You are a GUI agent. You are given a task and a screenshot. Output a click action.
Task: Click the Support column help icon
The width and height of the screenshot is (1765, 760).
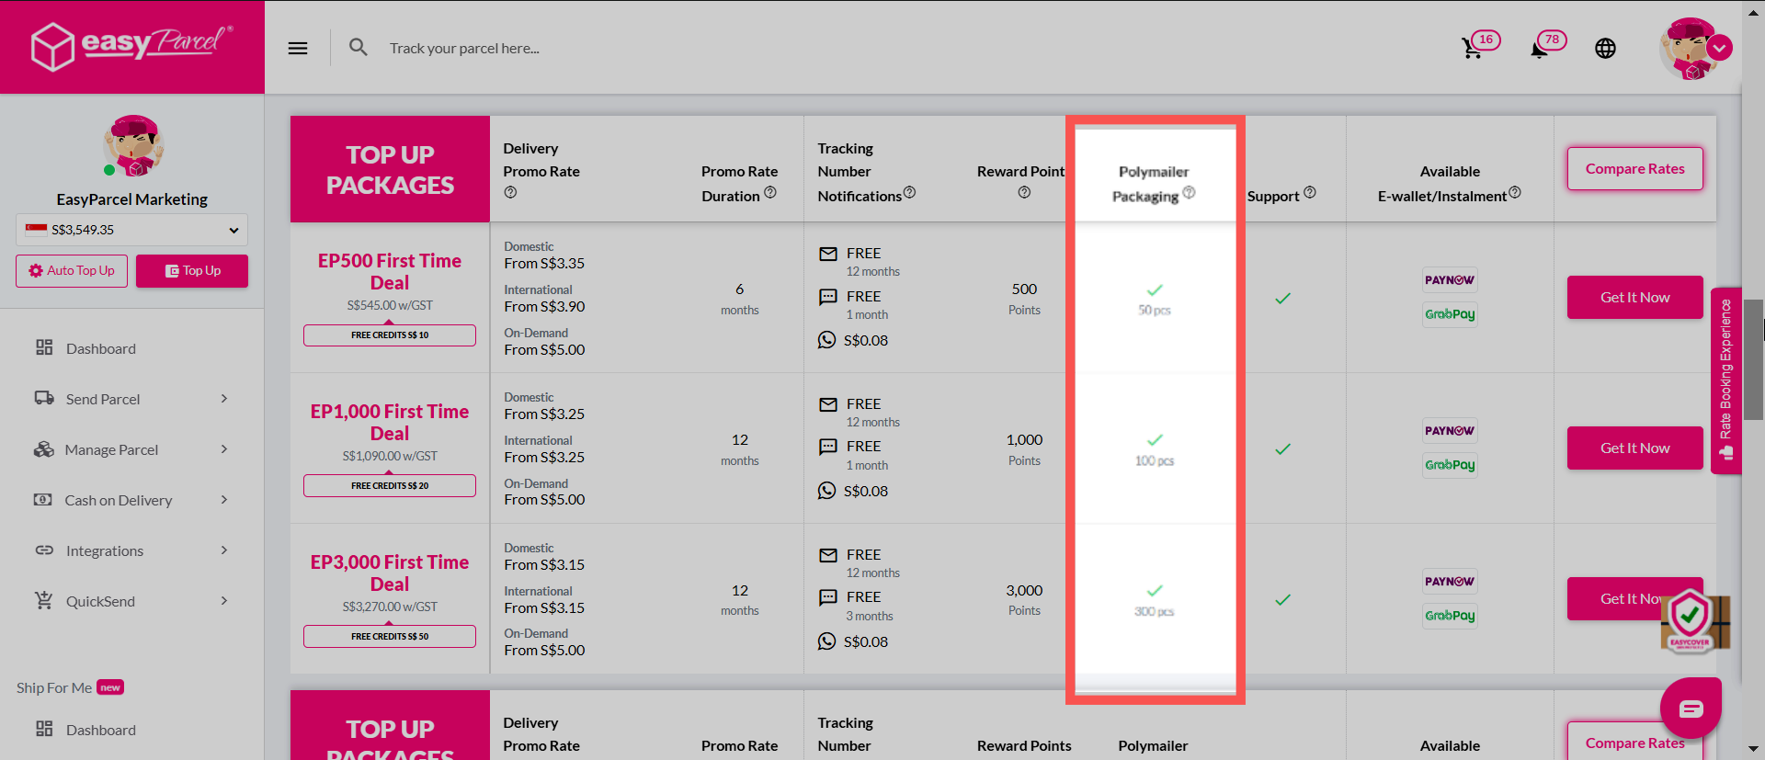pos(1310,192)
